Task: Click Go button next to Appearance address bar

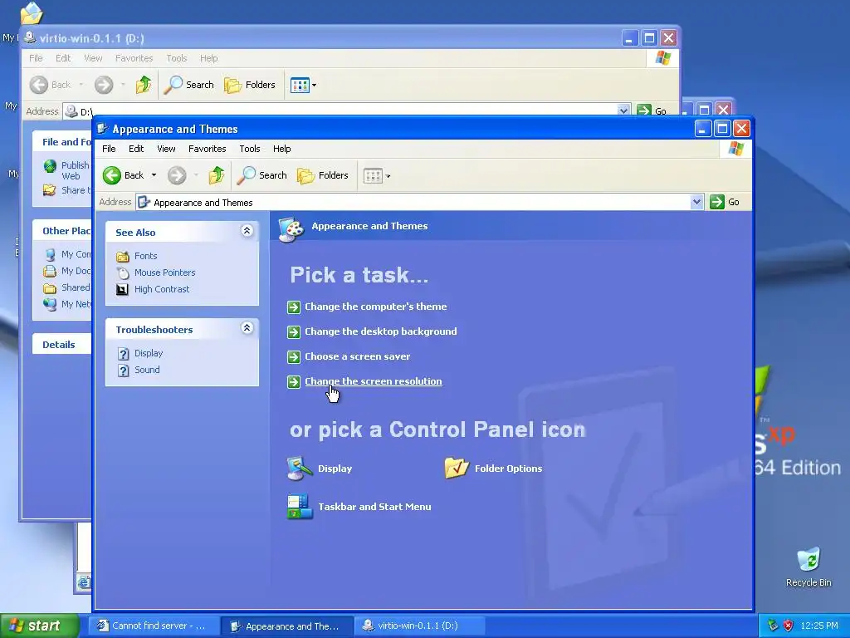Action: click(725, 202)
